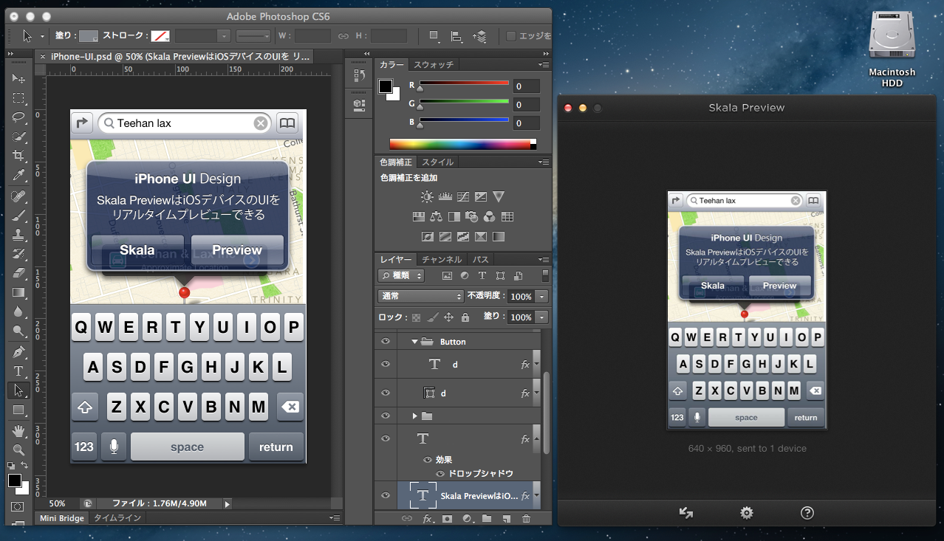The width and height of the screenshot is (944, 541).
Task: Select the Rectangular Marquee tool
Action: point(18,97)
